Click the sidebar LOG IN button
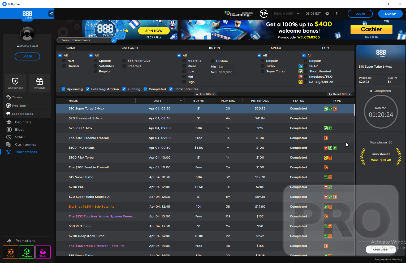Screen dimensions: 406x263 pos(27,56)
